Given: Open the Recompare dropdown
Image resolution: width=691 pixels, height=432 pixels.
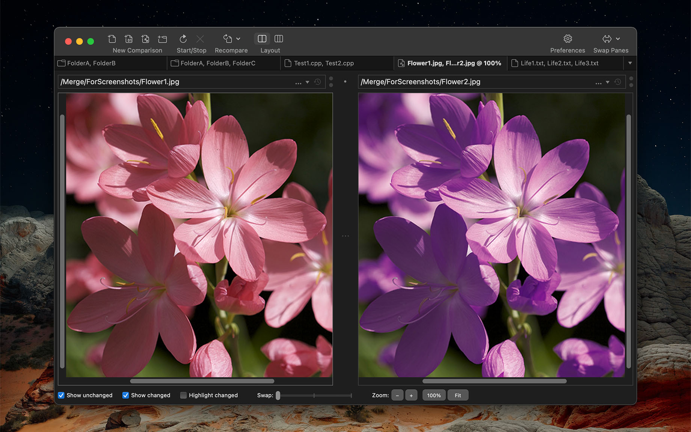Looking at the screenshot, I should 238,39.
